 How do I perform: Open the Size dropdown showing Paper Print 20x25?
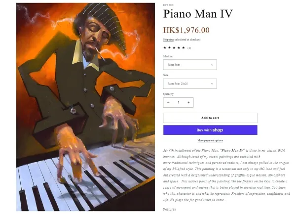coord(190,84)
